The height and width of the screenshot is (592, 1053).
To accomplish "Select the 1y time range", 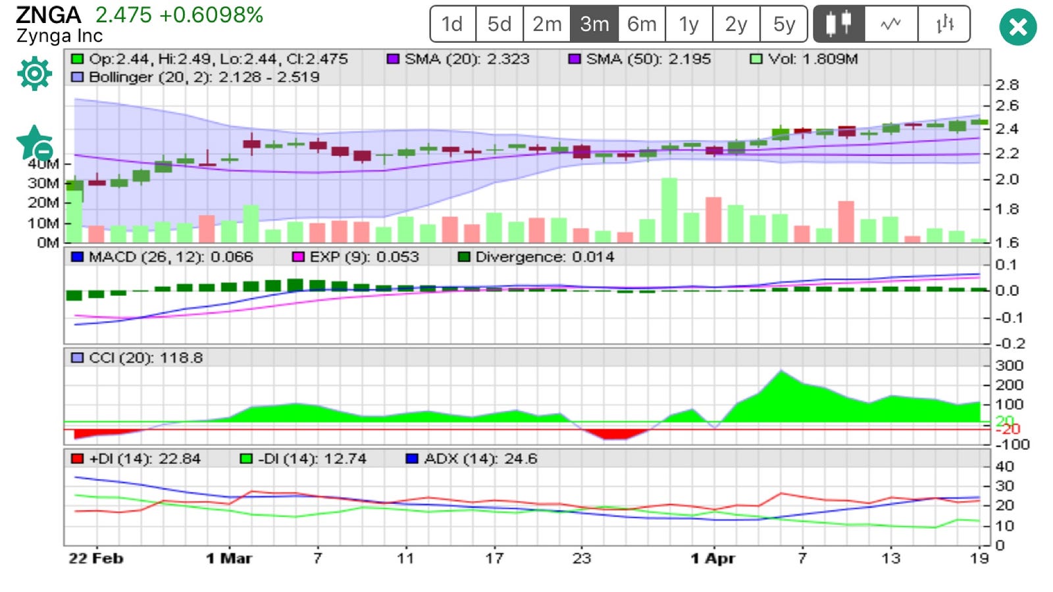I will pos(689,24).
